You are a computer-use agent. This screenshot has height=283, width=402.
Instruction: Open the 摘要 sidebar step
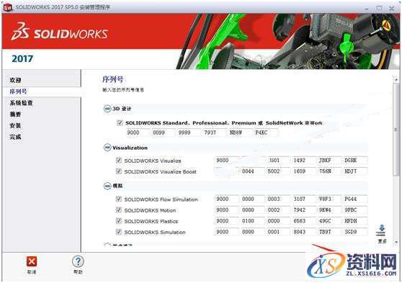(15, 114)
